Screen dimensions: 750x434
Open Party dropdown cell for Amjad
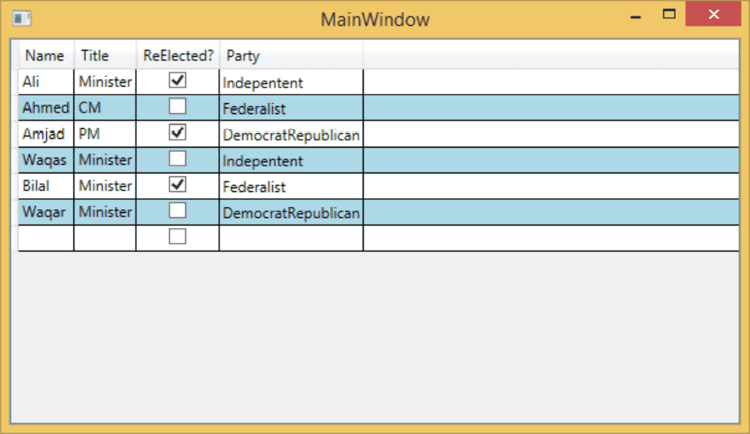[291, 134]
